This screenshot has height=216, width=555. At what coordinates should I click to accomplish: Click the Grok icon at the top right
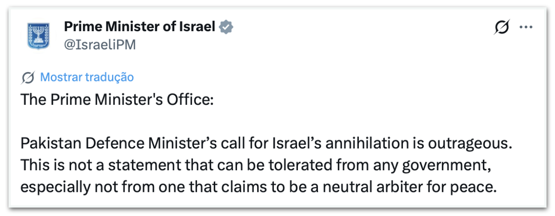502,28
